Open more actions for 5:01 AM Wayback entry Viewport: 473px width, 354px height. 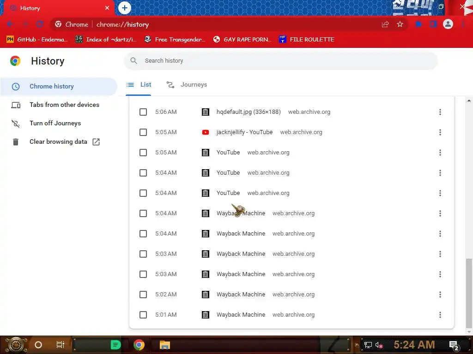pos(440,315)
